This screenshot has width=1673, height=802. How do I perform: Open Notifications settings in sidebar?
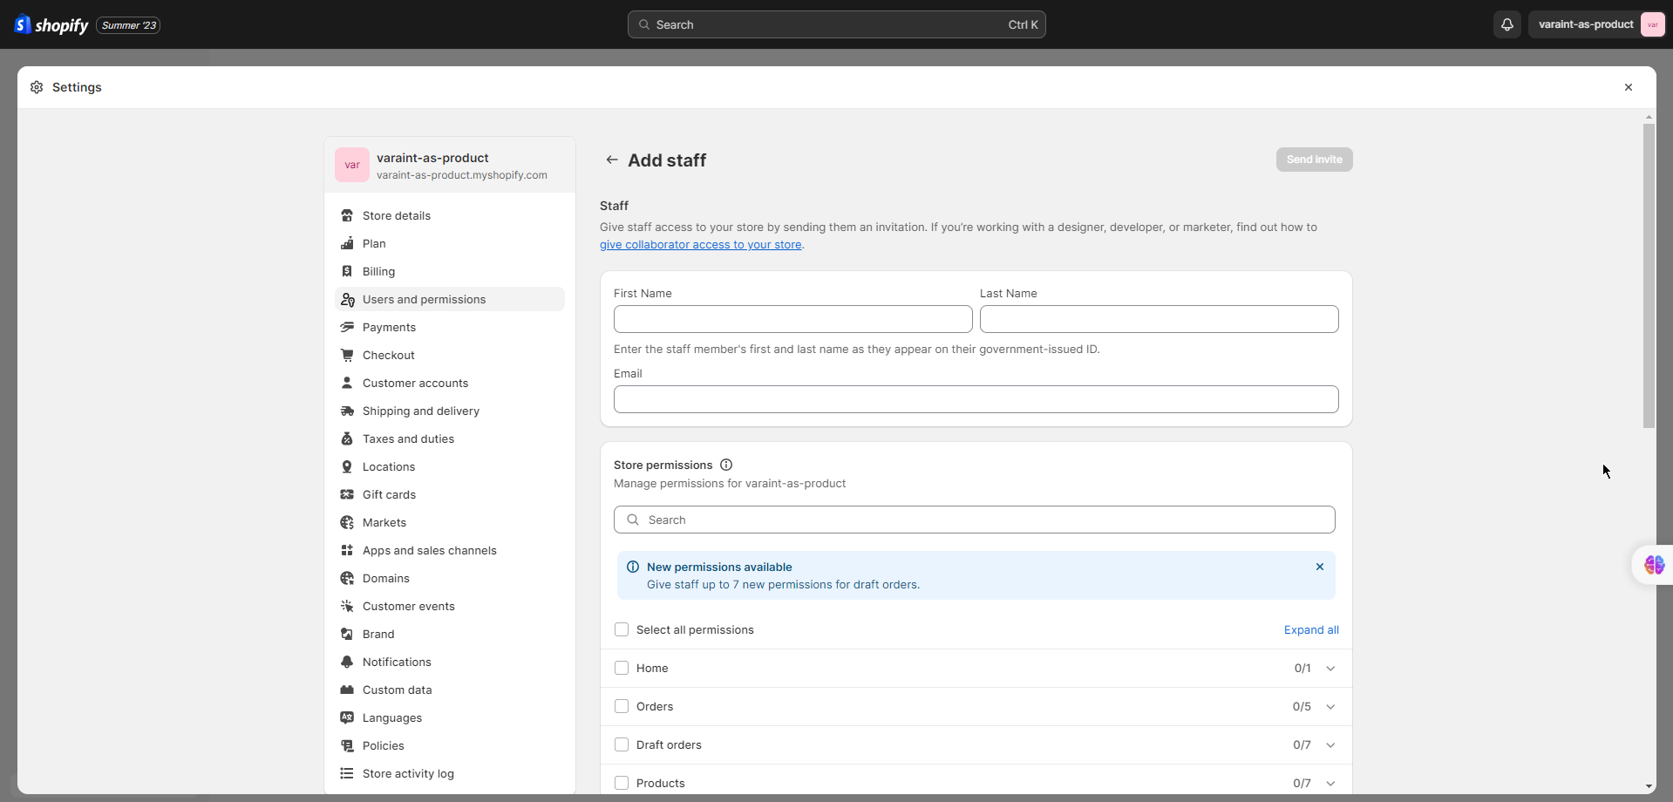(x=450, y=662)
